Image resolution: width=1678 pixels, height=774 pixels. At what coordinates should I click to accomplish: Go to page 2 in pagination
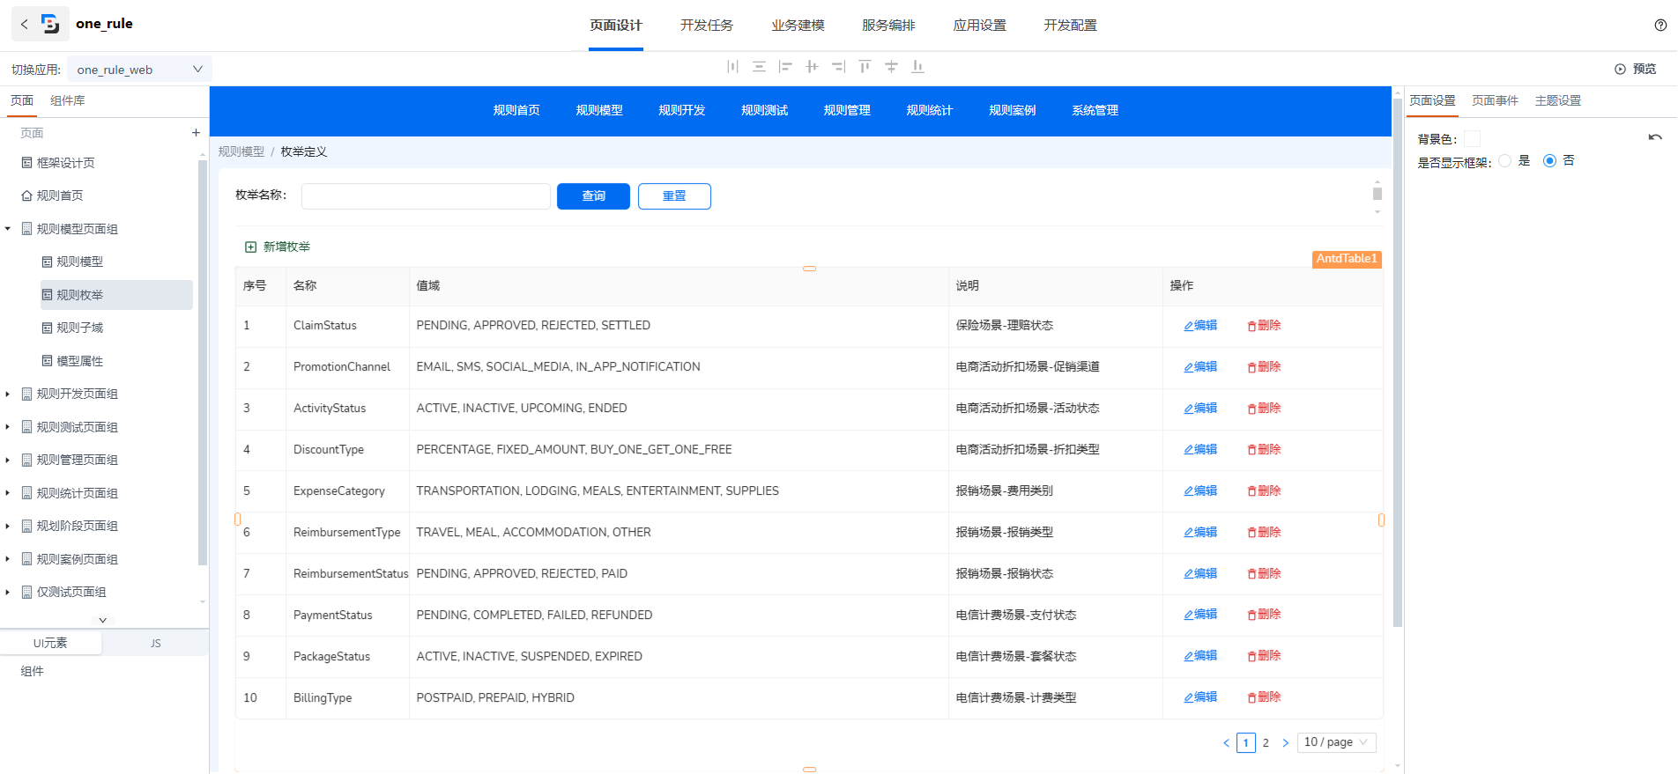click(1266, 743)
